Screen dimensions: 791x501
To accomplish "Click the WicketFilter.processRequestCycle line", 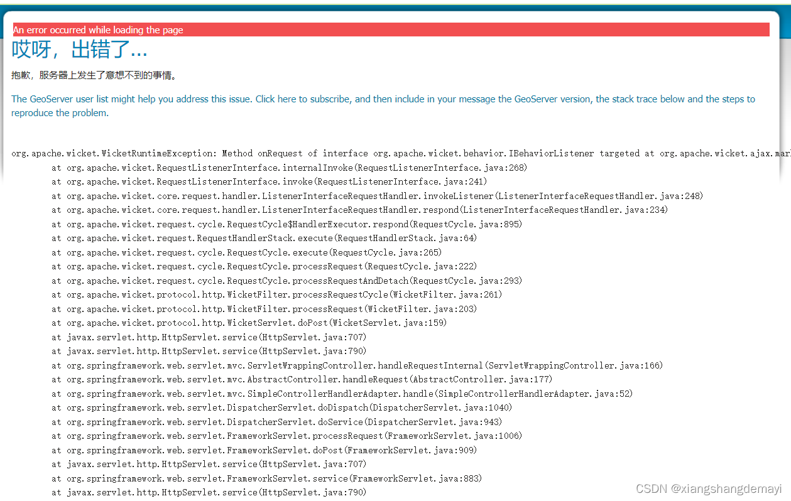I will [277, 294].
